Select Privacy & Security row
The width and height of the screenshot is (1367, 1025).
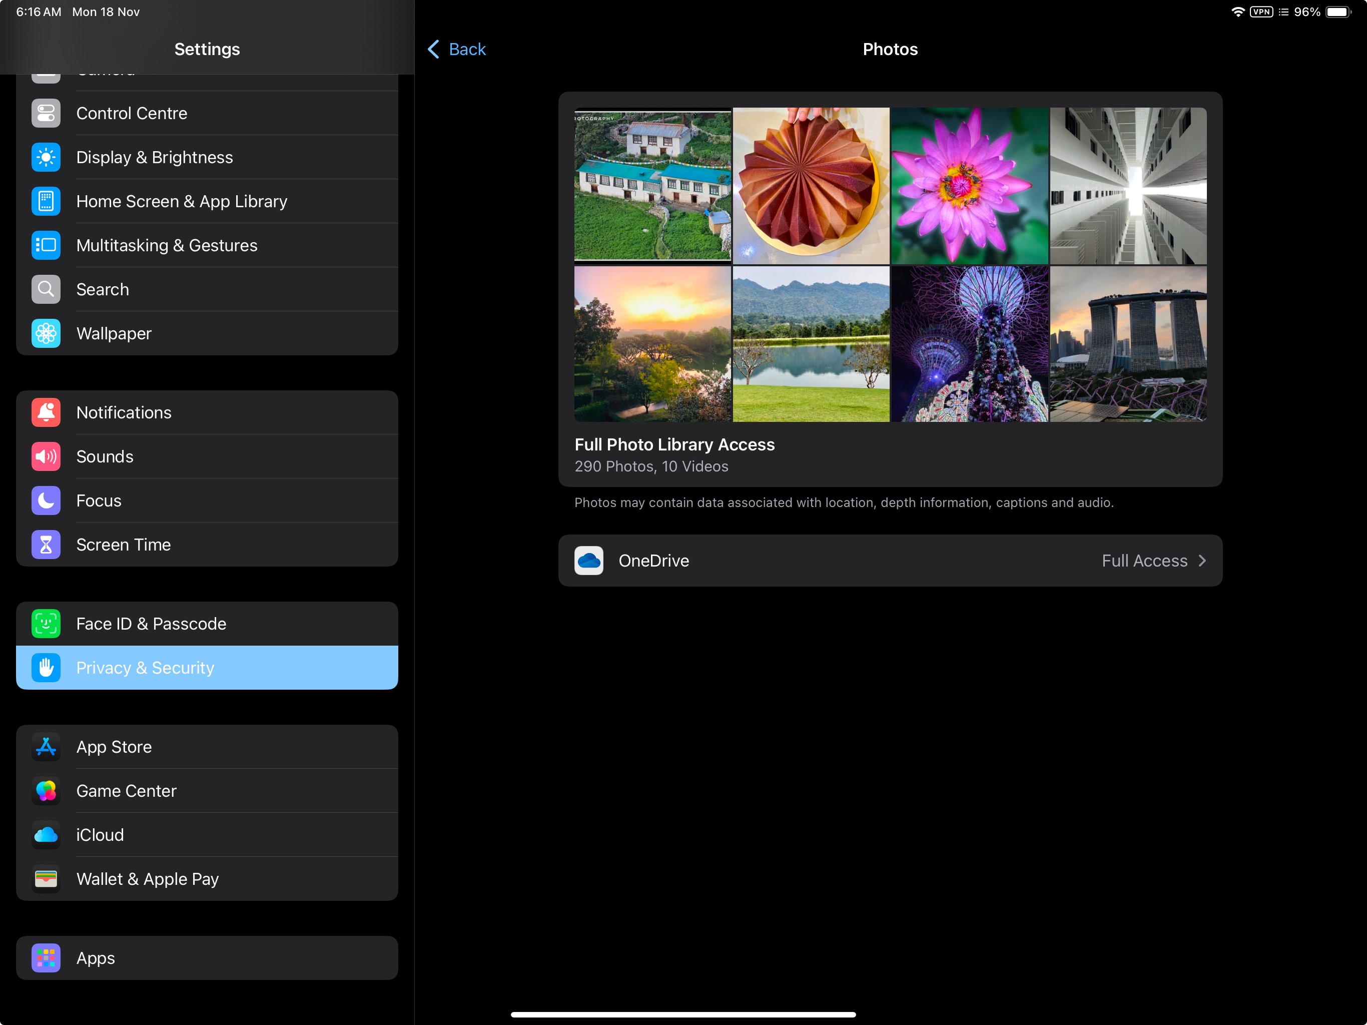[x=207, y=668]
